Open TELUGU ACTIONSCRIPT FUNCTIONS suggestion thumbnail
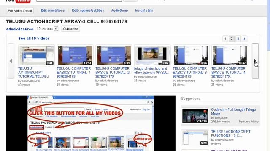This screenshot has height=151, width=270. tap(195, 138)
